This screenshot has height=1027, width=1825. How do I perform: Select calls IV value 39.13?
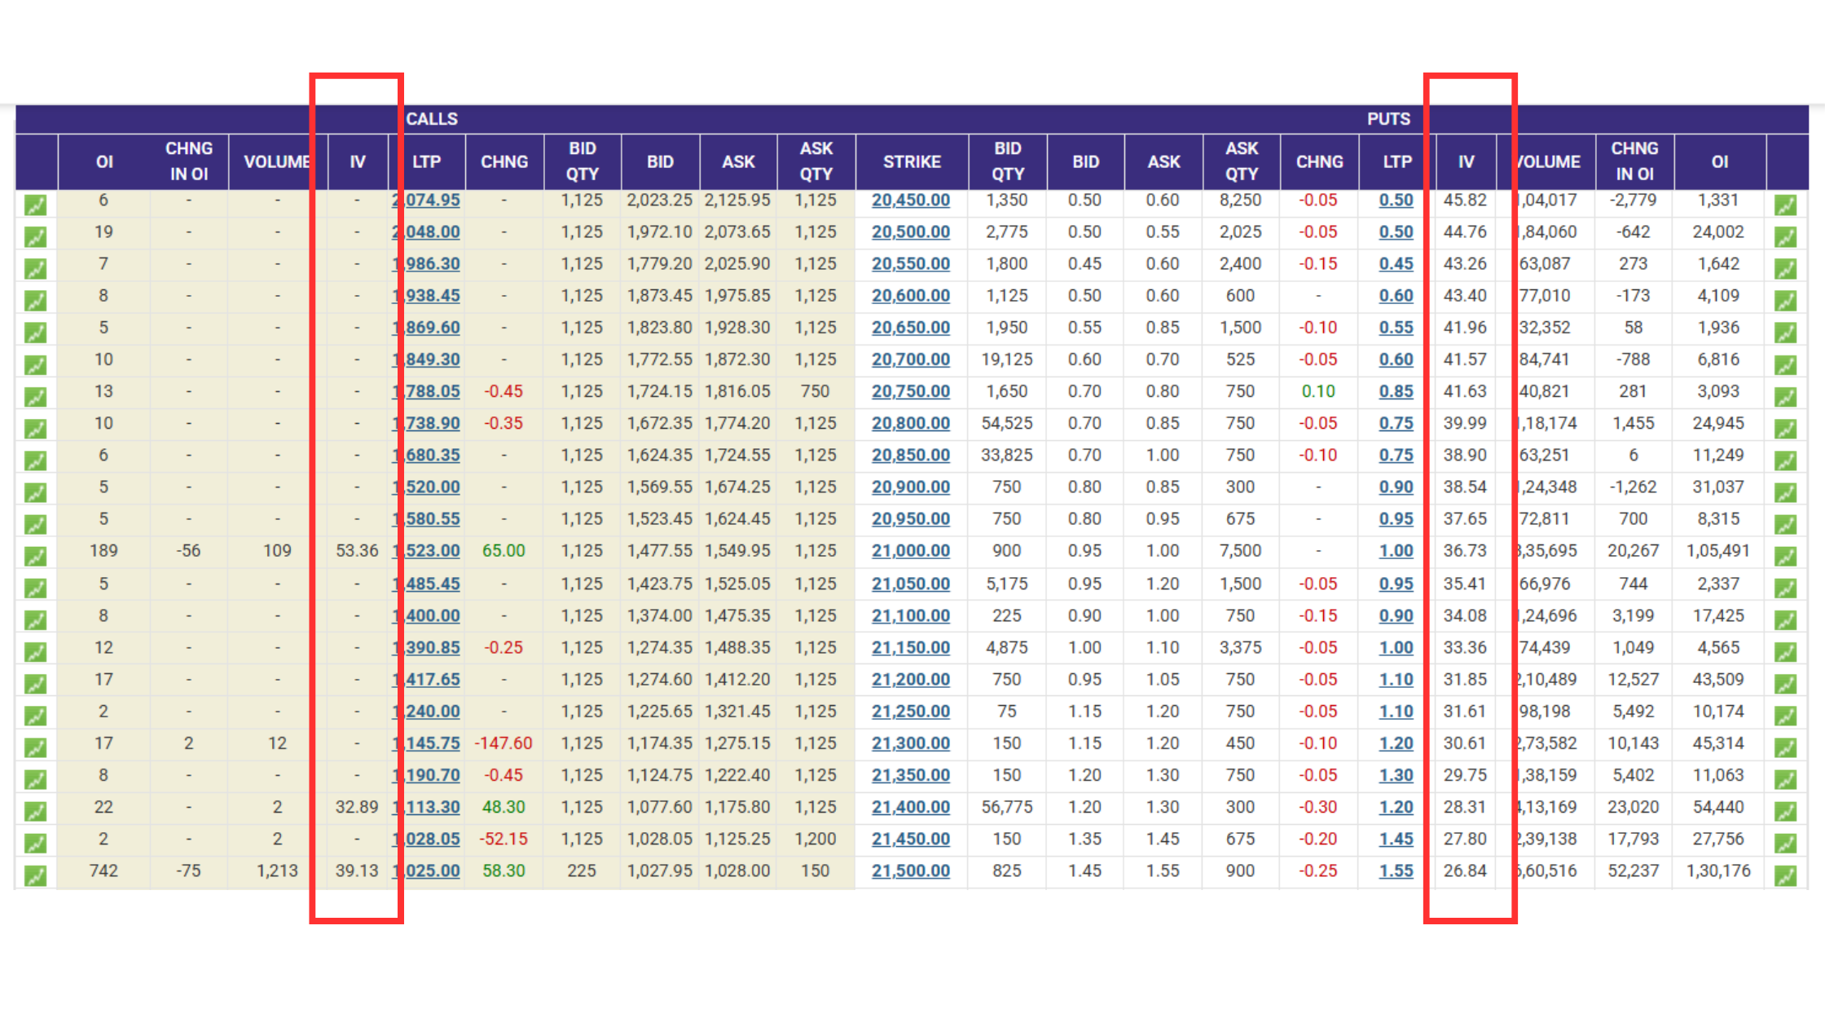click(357, 871)
